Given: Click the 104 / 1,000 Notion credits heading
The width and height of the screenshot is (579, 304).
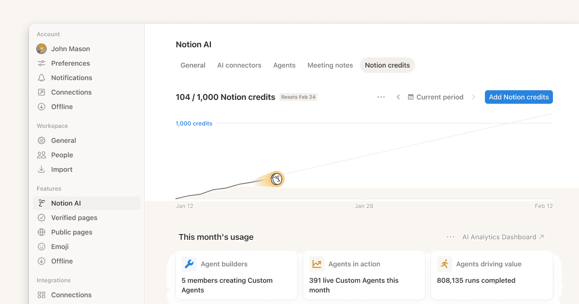Looking at the screenshot, I should coord(225,97).
